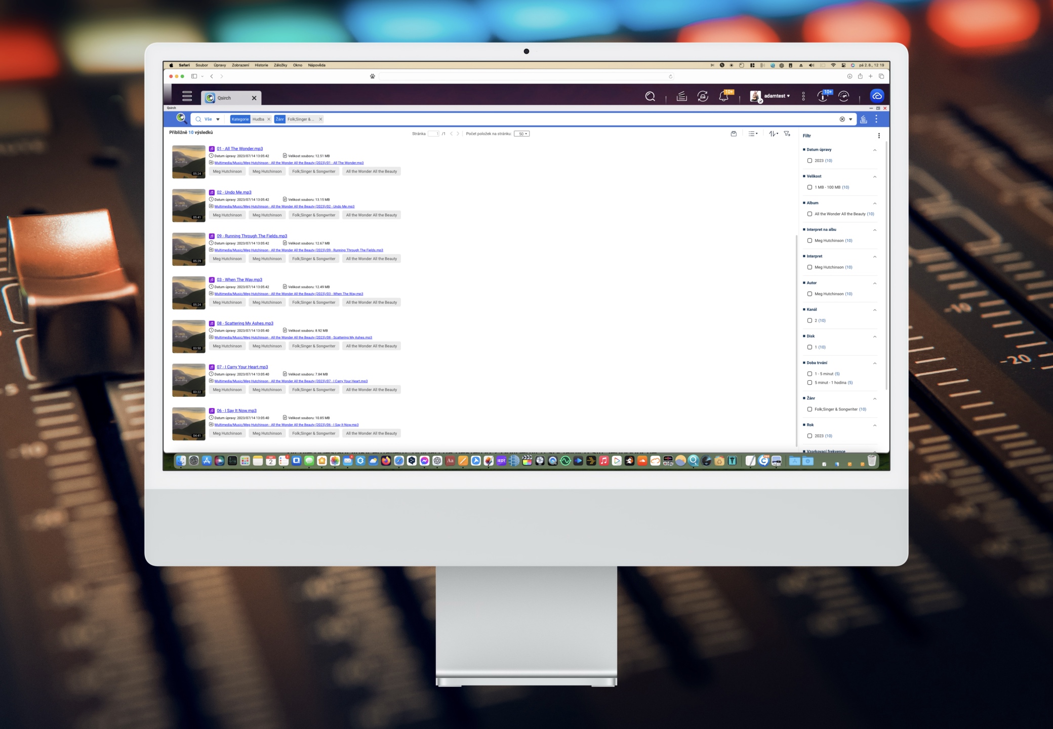This screenshot has height=729, width=1053.
Task: Click the thumbnail of All The Wonder
Action: pyautogui.click(x=188, y=162)
